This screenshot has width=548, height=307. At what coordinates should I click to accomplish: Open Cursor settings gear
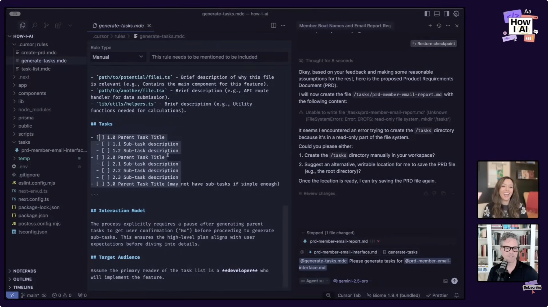(456, 13)
